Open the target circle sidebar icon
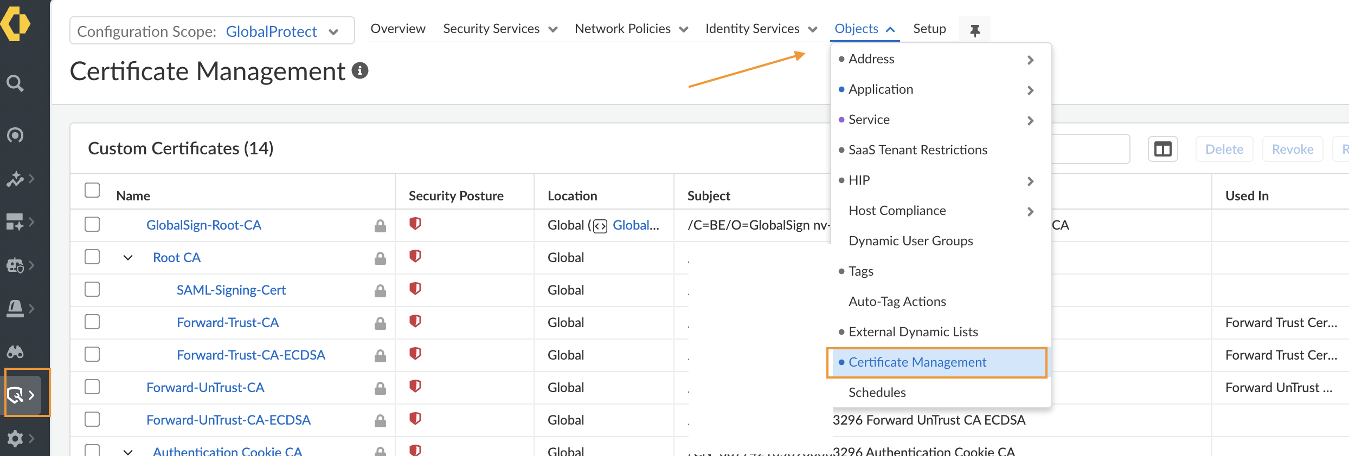Viewport: 1349px width, 456px height. point(15,135)
